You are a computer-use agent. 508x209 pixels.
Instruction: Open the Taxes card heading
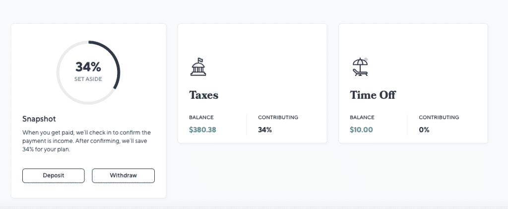pyautogui.click(x=204, y=95)
